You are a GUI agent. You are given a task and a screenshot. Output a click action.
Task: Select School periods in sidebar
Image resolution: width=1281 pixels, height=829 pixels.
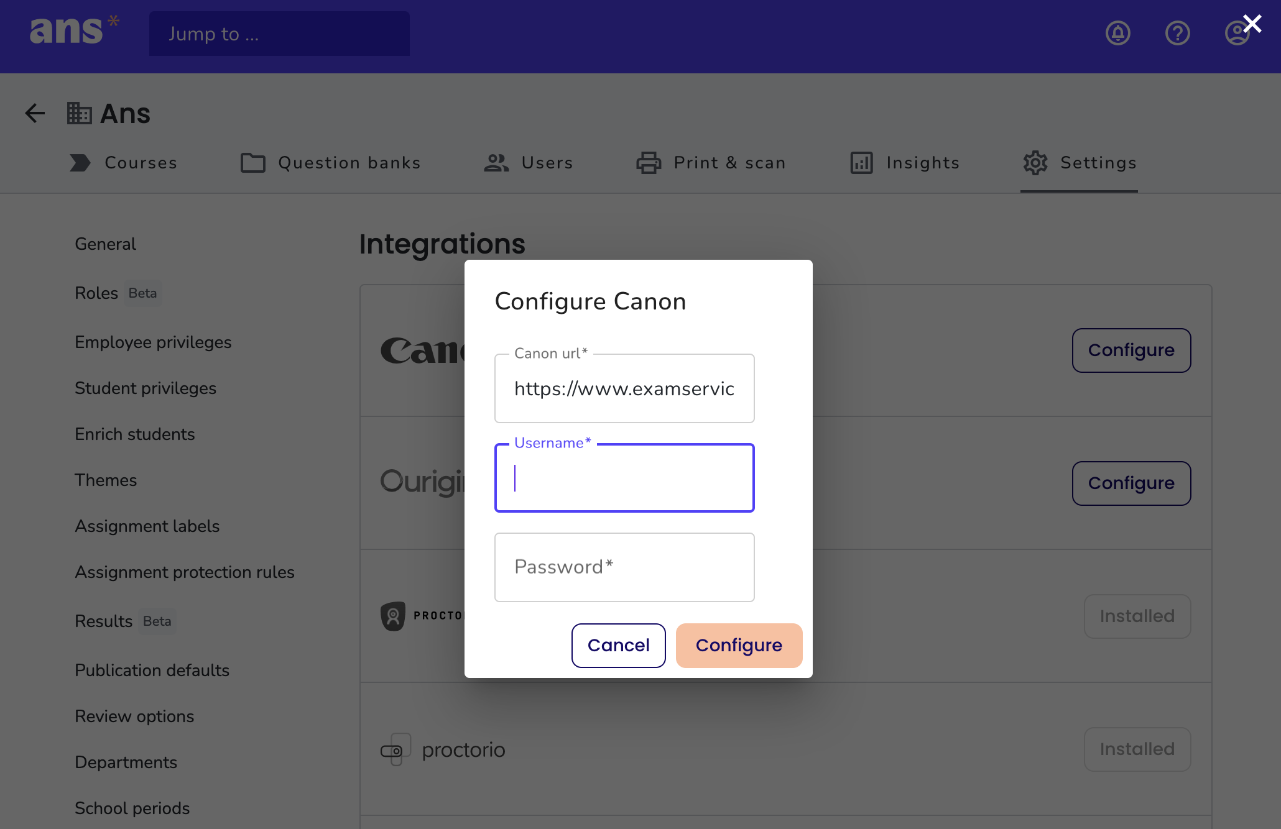[132, 808]
